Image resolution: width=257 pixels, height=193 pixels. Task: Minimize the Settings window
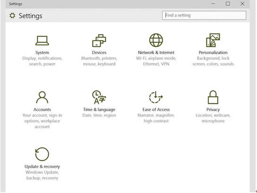coord(213,4)
